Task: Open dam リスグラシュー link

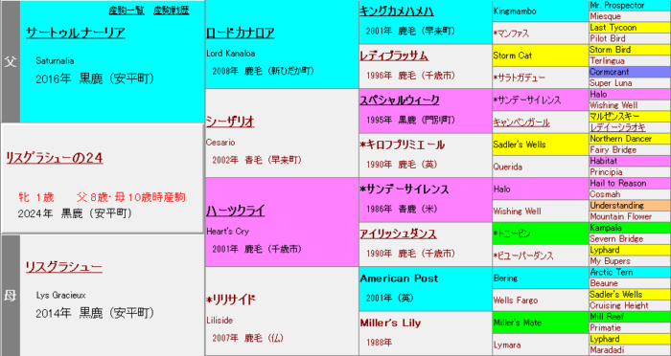Action: [64, 267]
